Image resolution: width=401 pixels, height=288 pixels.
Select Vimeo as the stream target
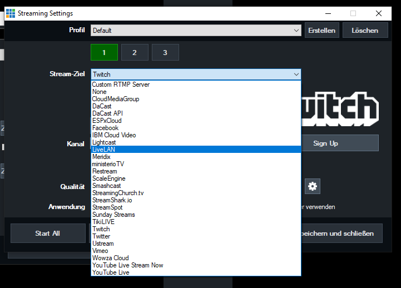point(101,251)
